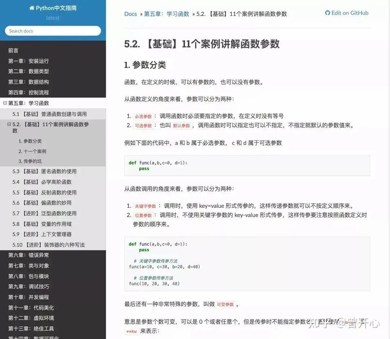This screenshot has width=390, height=339.
Task: Open 前言 in the sidebar
Action: pos(14,50)
